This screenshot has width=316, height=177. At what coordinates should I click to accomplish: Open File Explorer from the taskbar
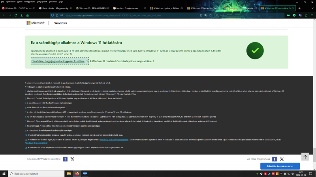69,174
